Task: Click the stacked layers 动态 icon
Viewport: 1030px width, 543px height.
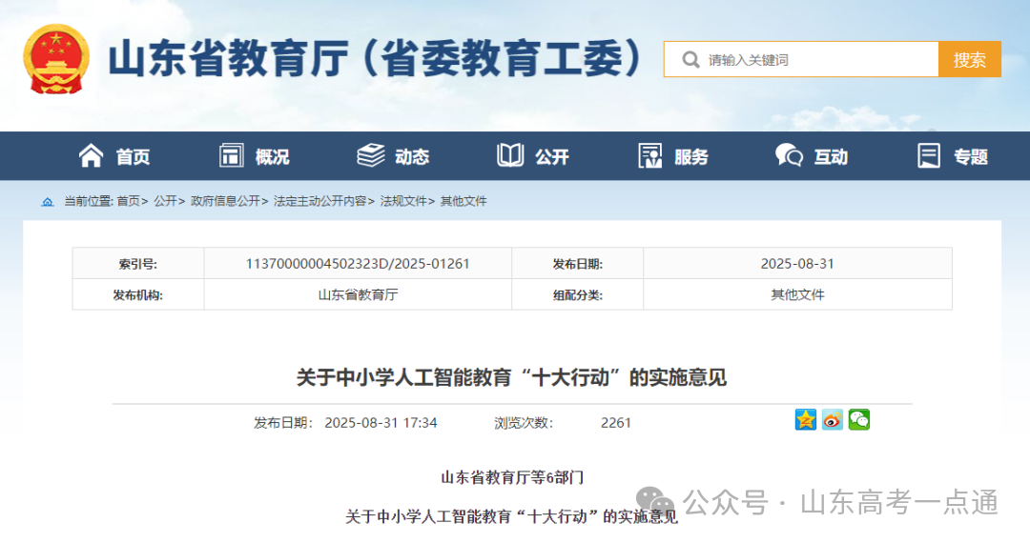Action: [370, 156]
